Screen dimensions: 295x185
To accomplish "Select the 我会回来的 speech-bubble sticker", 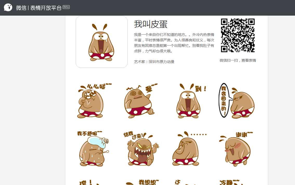I will point(237,101).
